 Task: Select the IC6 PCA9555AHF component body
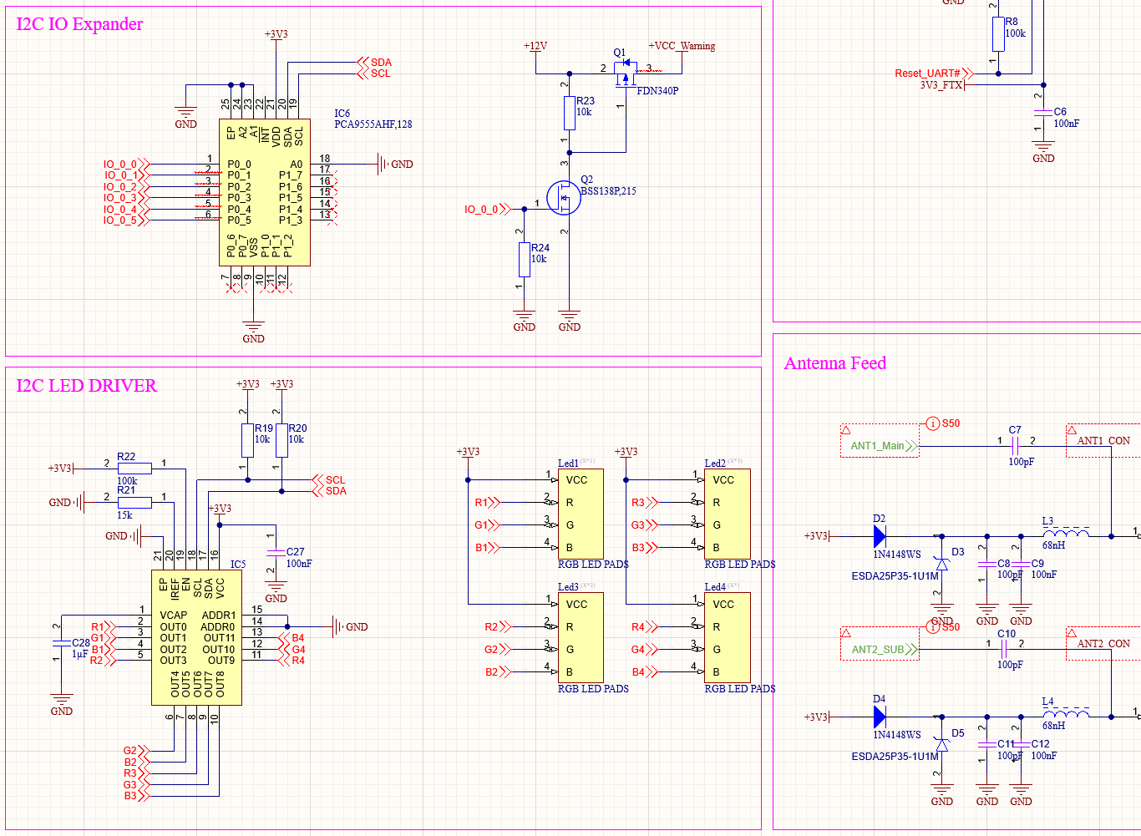pos(265,193)
